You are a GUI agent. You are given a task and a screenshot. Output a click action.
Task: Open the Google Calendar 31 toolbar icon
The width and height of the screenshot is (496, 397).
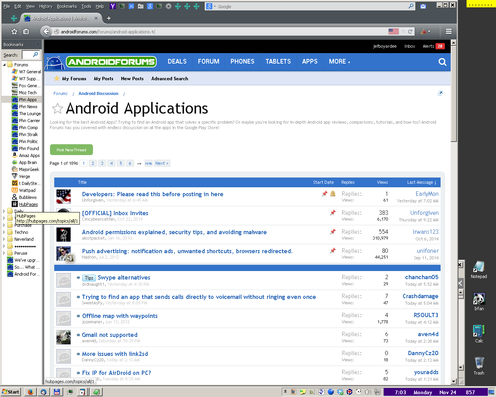(x=131, y=6)
